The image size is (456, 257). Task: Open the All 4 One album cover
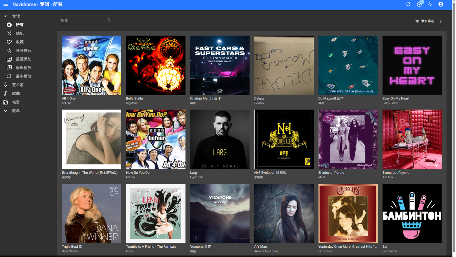(x=91, y=65)
